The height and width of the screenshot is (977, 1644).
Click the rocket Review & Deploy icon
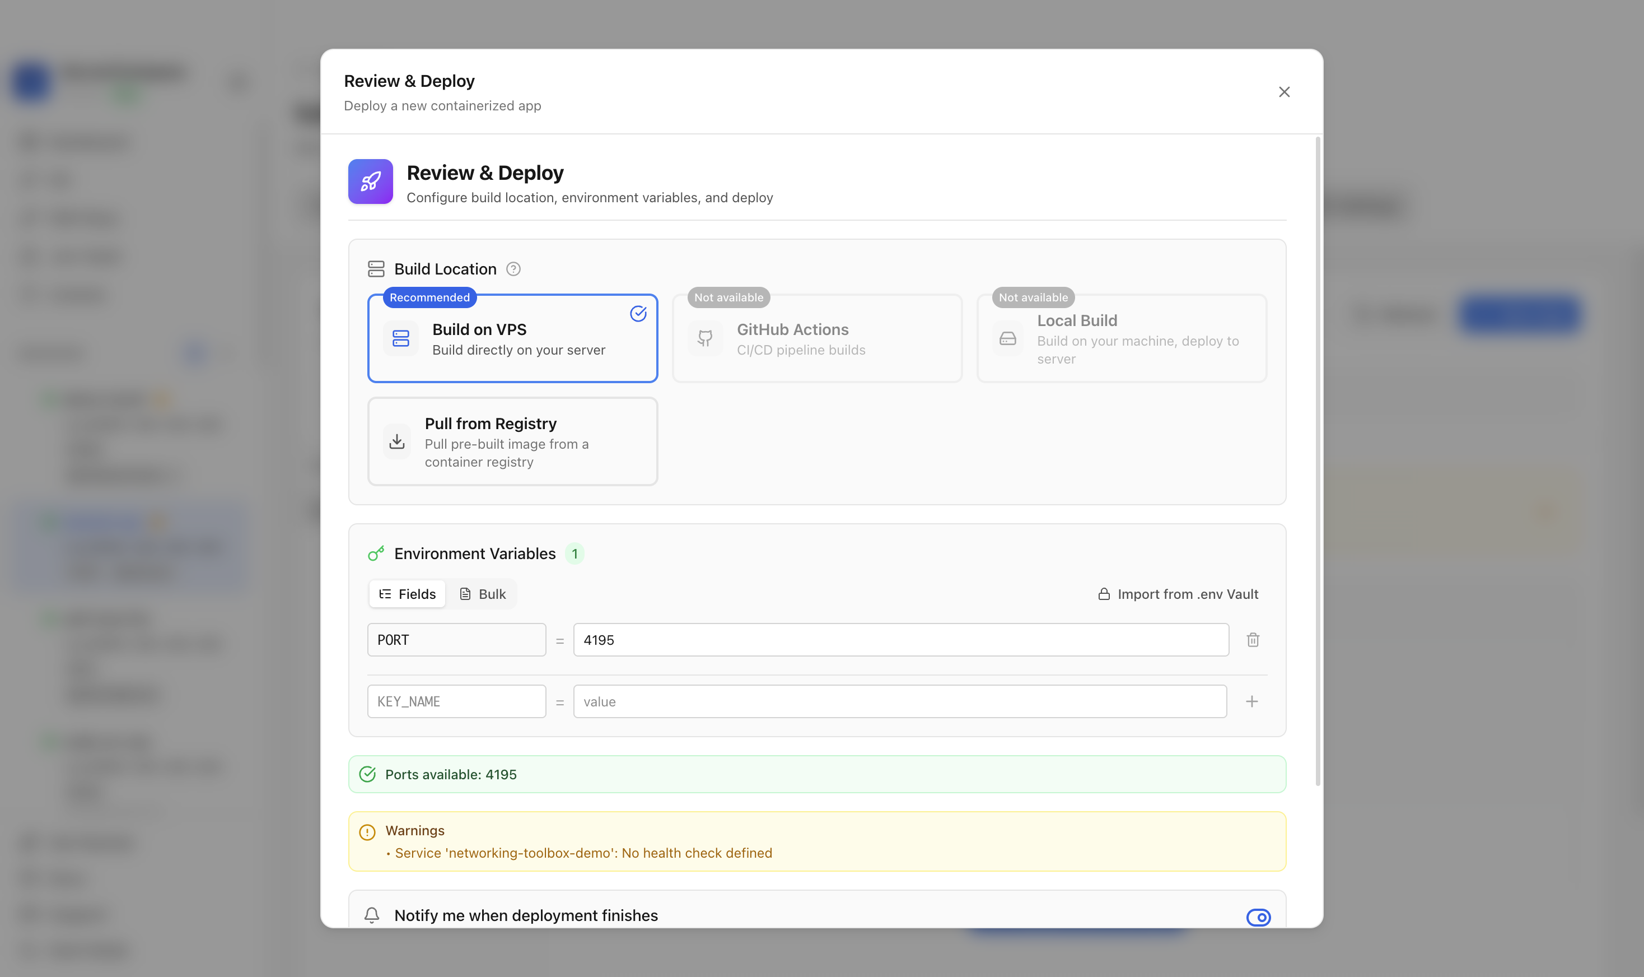370,182
